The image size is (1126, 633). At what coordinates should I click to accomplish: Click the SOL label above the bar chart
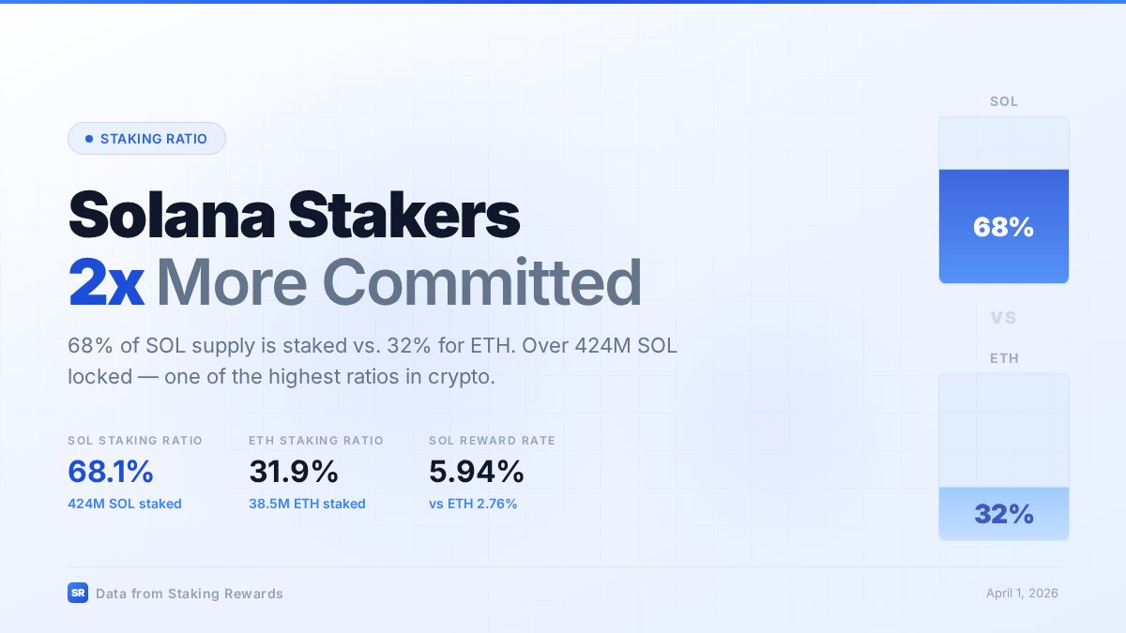(x=1003, y=101)
